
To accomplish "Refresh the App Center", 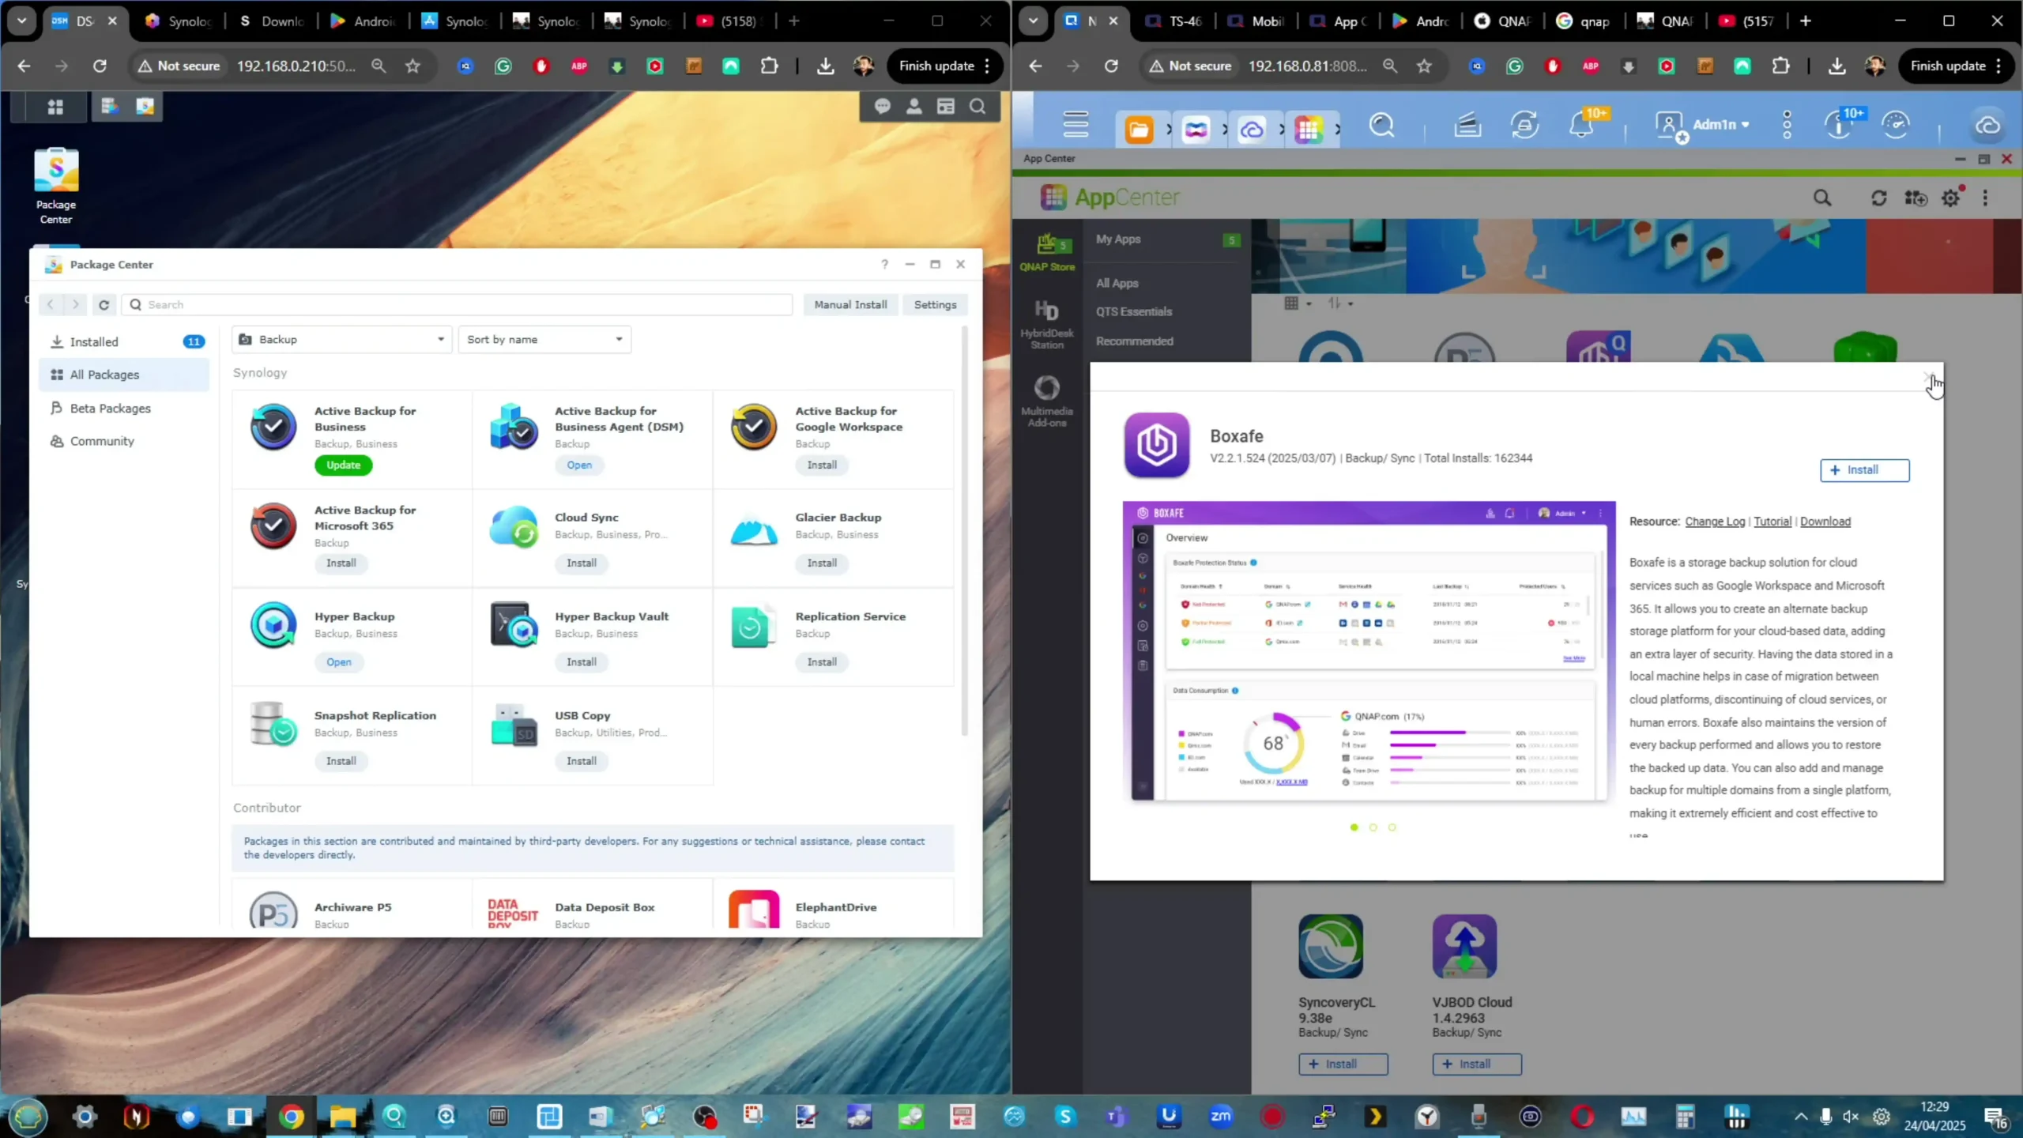I will 1879,198.
